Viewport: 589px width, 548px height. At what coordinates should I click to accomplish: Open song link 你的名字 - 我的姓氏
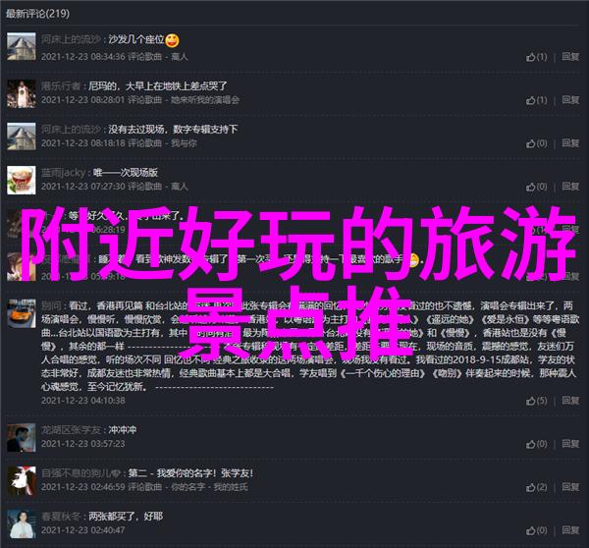point(209,487)
